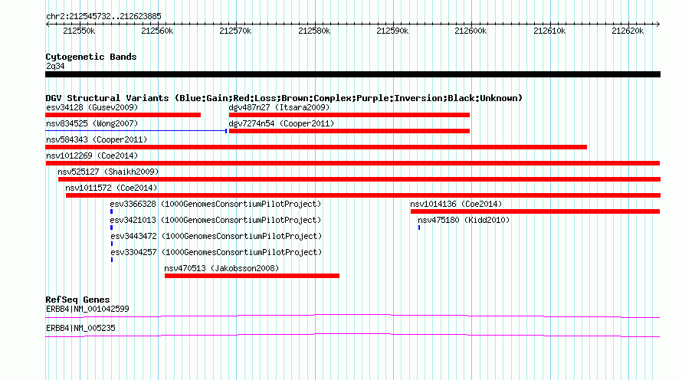Select the black 2q34 band bar
682x380 pixels.
352,74
